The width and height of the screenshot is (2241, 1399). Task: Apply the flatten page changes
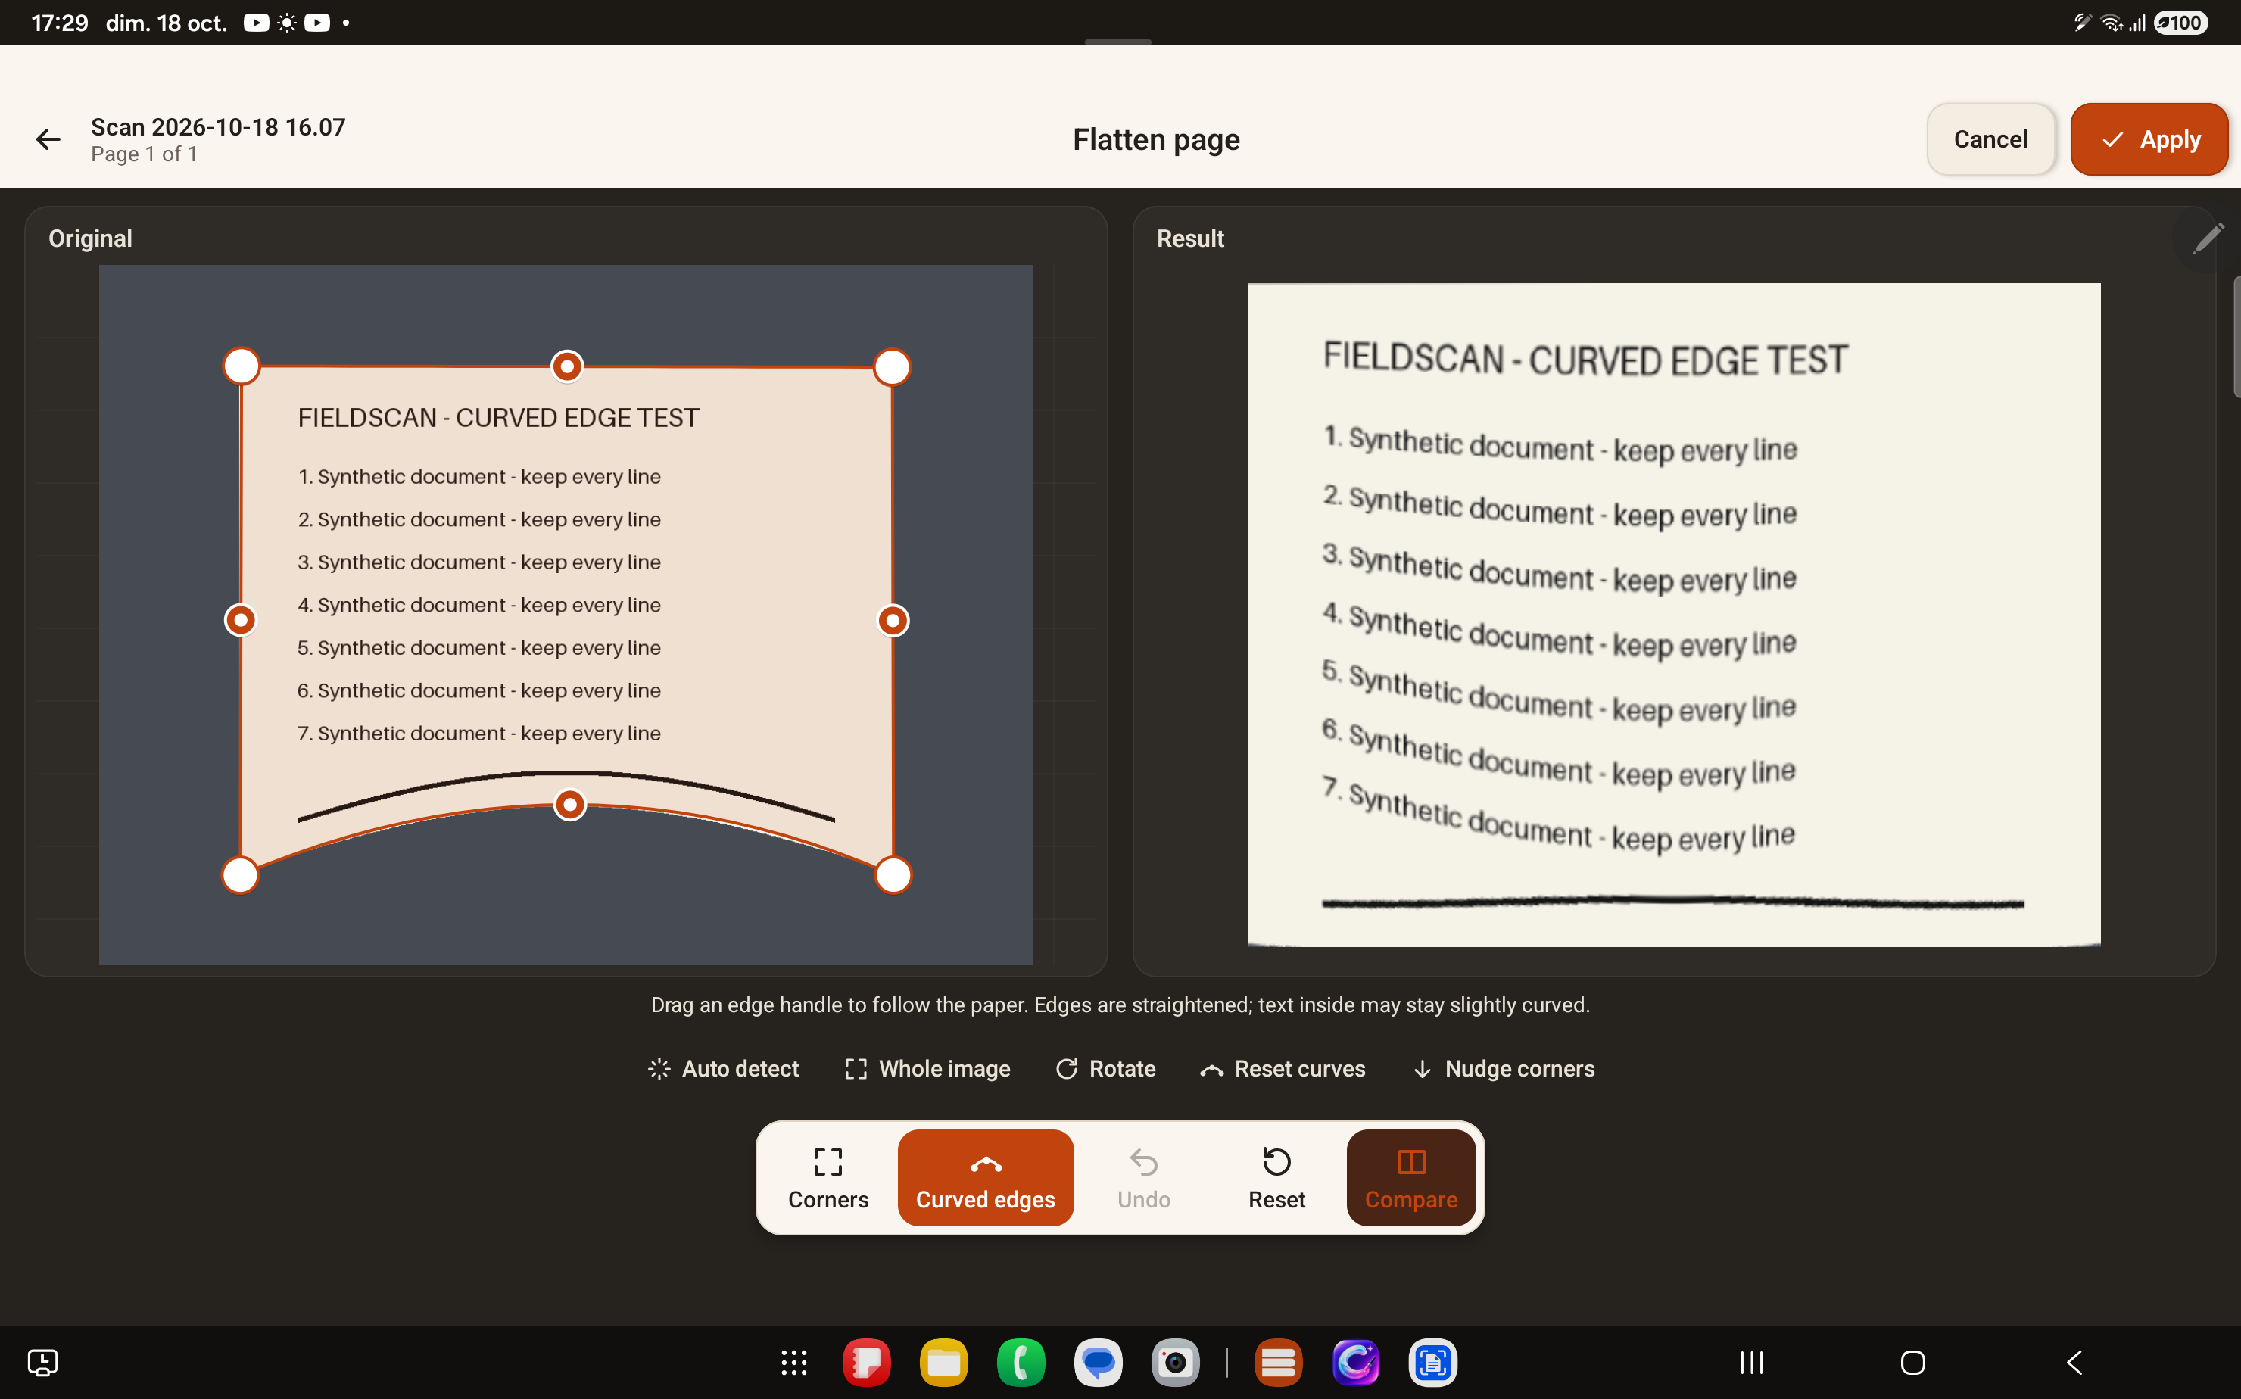[x=2149, y=140]
